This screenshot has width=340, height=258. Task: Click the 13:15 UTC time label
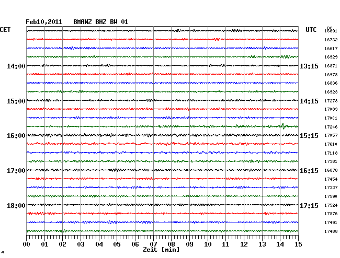309,66
